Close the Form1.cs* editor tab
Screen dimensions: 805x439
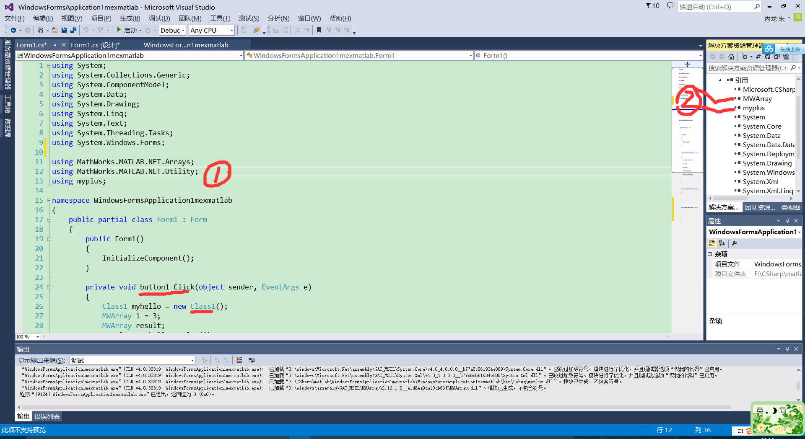[x=64, y=45]
